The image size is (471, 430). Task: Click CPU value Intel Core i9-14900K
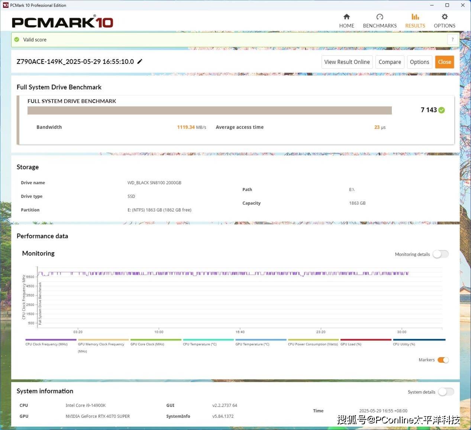(x=86, y=405)
